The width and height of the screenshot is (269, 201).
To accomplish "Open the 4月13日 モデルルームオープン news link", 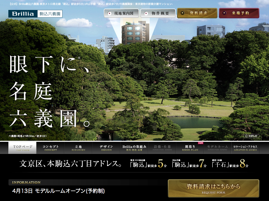I will (59, 191).
